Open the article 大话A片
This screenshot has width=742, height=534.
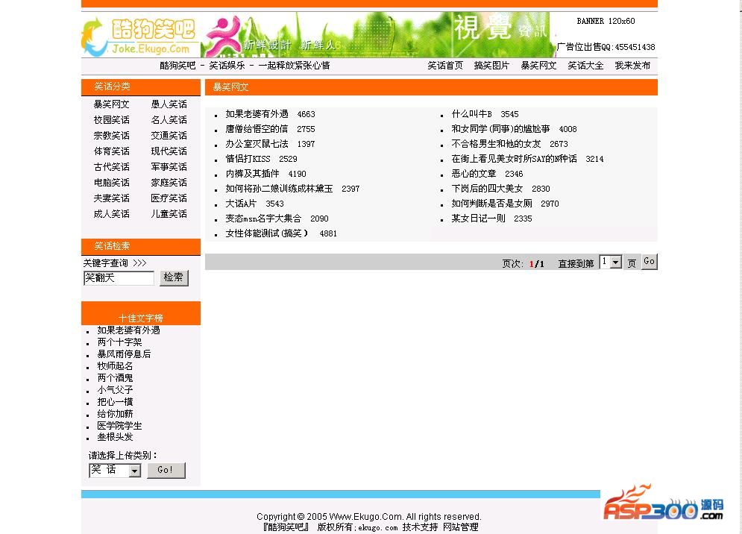pyautogui.click(x=241, y=204)
